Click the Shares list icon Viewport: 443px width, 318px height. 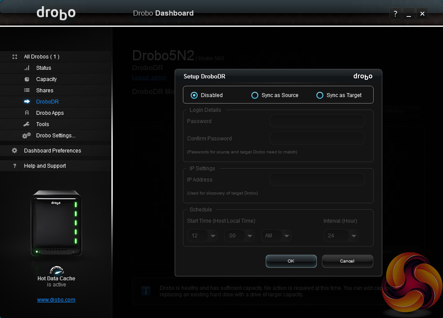point(27,91)
